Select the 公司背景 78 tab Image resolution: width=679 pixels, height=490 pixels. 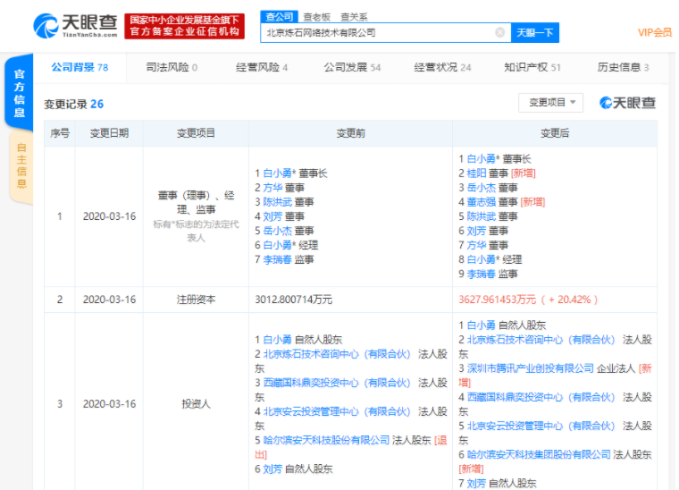(x=80, y=67)
